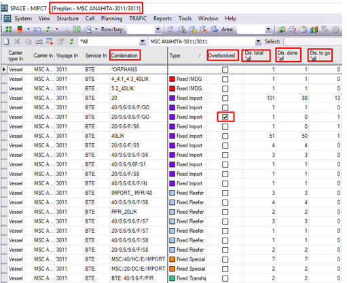The height and width of the screenshot is (283, 347).
Task: Open the Planning menu
Action: click(x=111, y=18)
